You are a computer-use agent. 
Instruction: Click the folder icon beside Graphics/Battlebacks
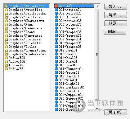coord(6,13)
